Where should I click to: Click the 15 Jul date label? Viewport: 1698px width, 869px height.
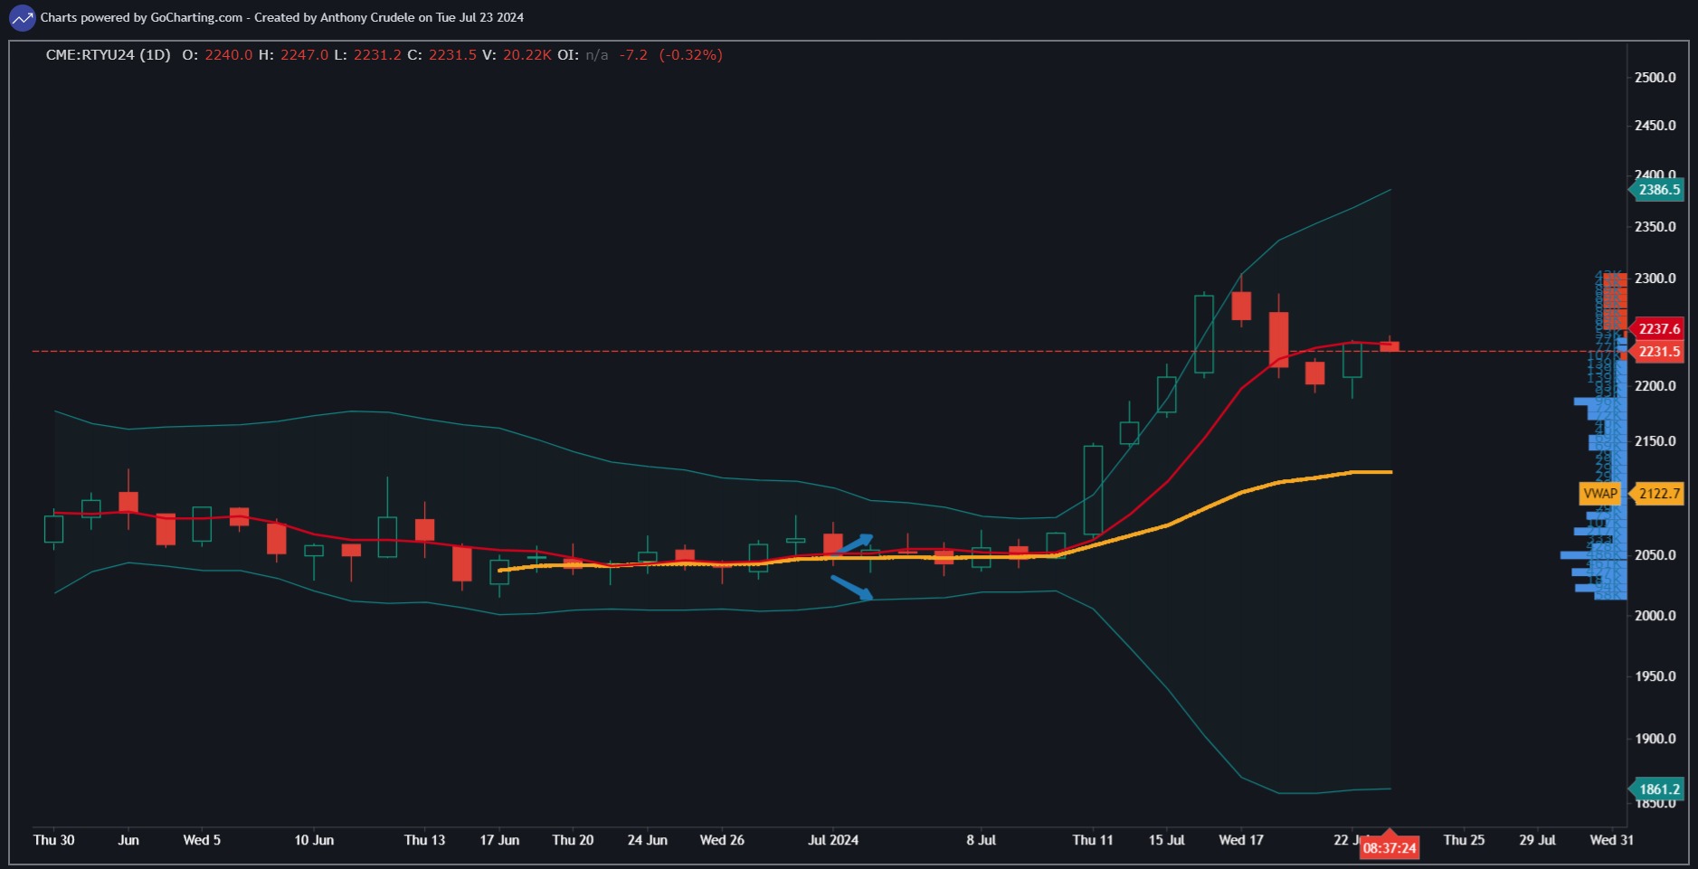pyautogui.click(x=1167, y=840)
